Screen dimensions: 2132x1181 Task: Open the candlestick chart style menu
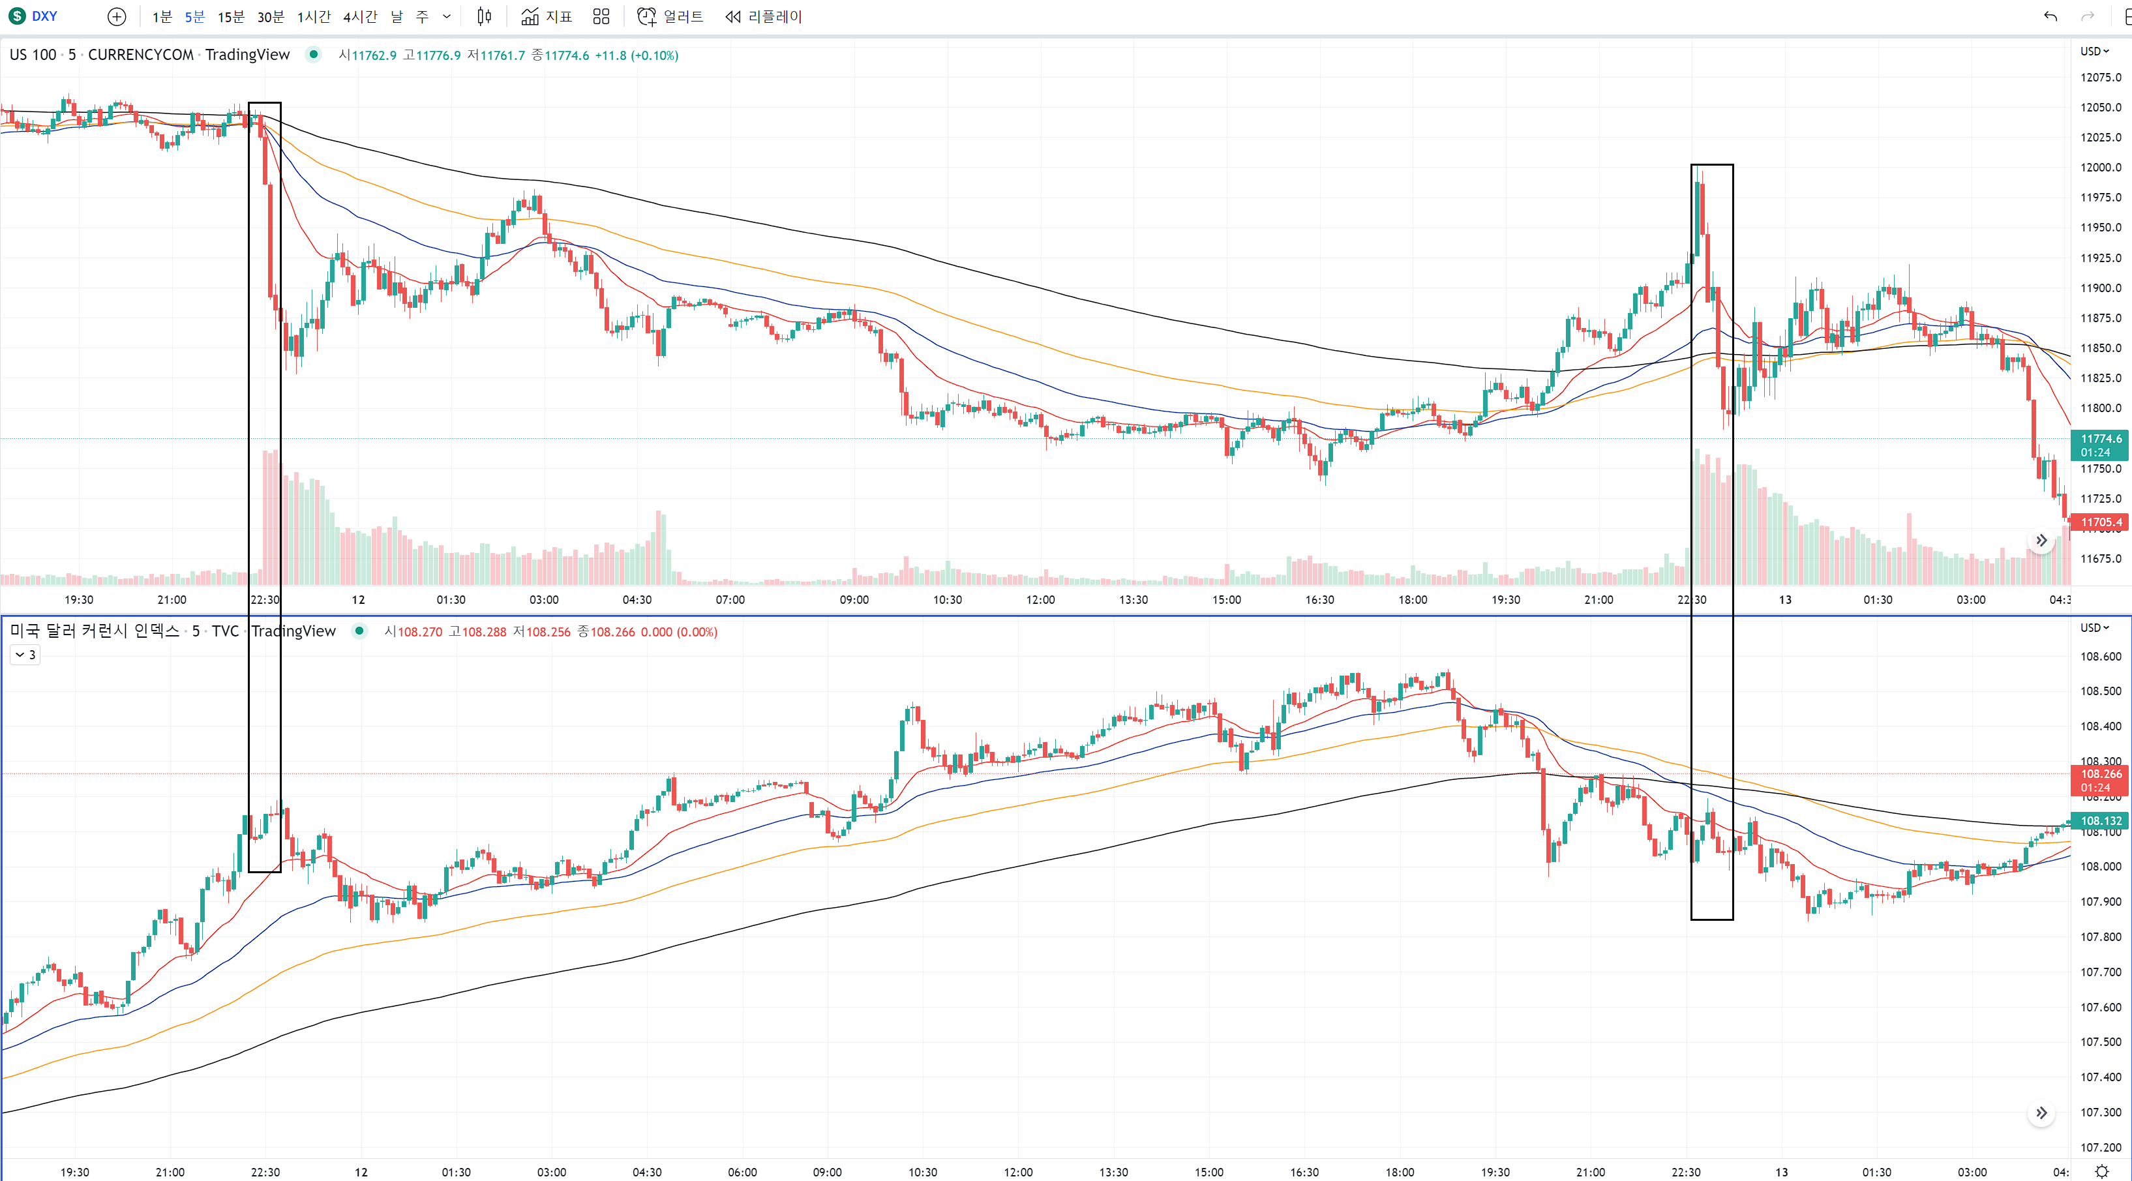click(x=484, y=16)
